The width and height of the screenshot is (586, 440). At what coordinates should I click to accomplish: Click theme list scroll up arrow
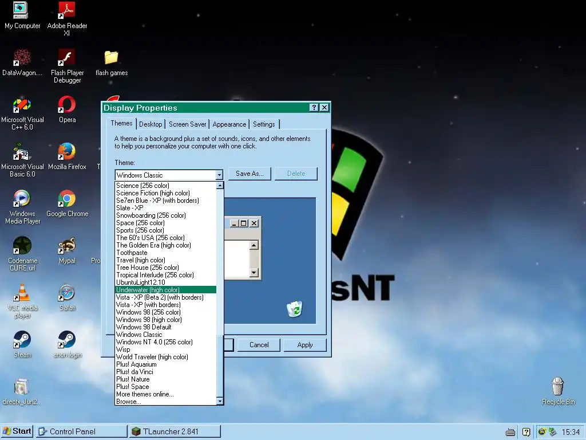[220, 185]
